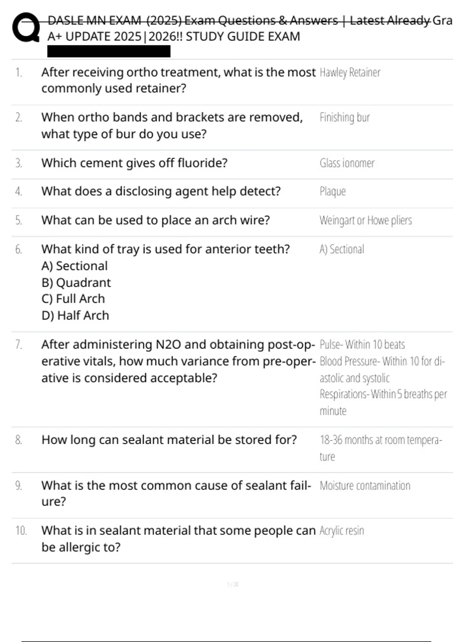
Task: Open the DASLE MN EXAM title link
Action: [250, 28]
